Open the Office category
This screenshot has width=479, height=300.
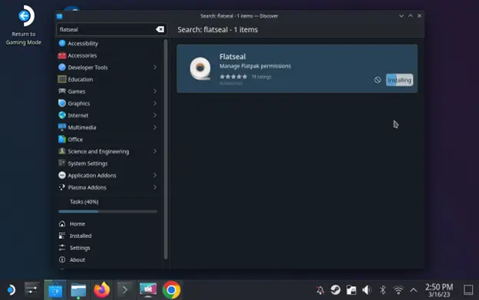click(108, 139)
